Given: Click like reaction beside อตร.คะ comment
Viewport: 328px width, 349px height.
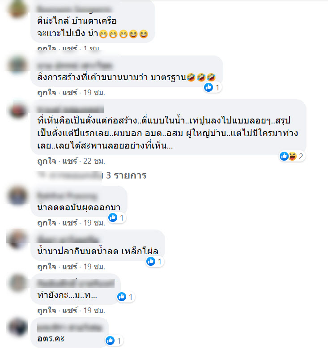Looking at the screenshot, I should pyautogui.click(x=110, y=340).
